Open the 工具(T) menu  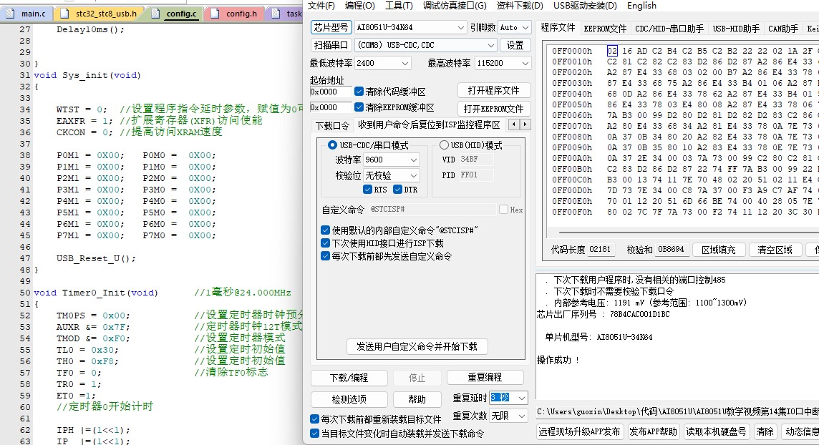(x=399, y=5)
